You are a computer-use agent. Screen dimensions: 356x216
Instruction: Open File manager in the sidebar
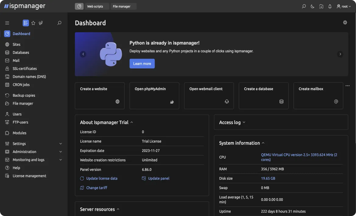23,103
